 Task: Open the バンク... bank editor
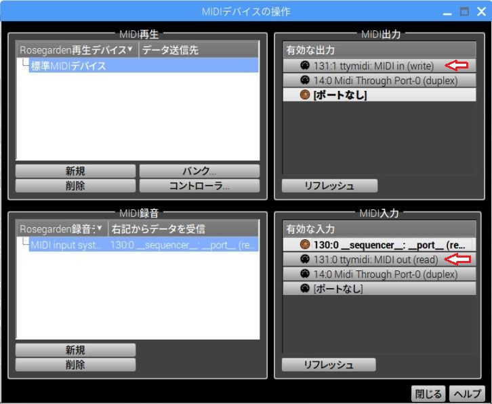point(199,171)
